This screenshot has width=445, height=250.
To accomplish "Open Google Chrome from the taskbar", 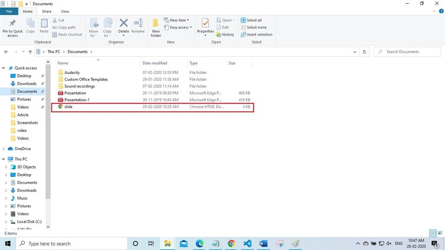I will tap(231, 243).
